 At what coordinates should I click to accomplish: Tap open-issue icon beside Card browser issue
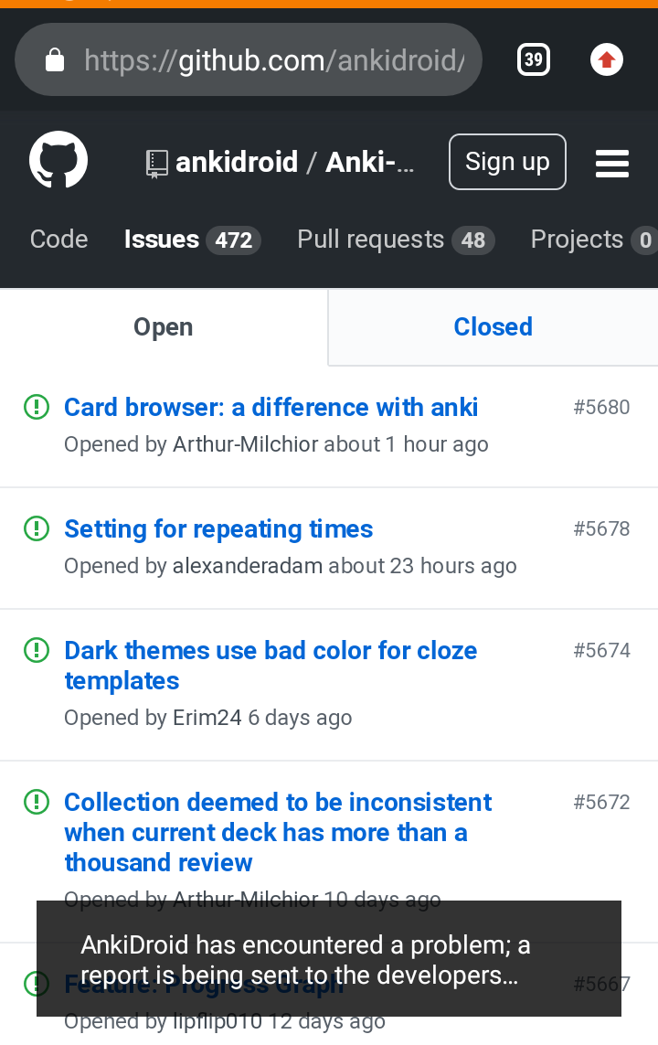point(37,407)
